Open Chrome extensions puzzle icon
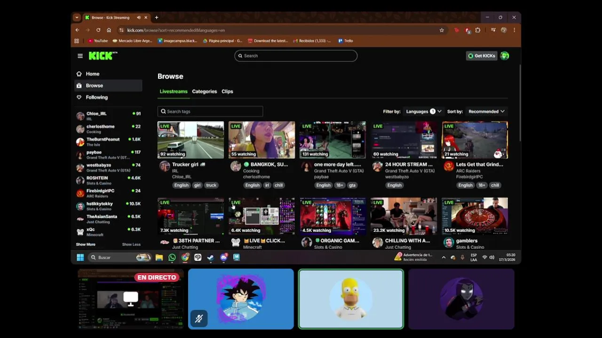This screenshot has width=602, height=338. 478,30
